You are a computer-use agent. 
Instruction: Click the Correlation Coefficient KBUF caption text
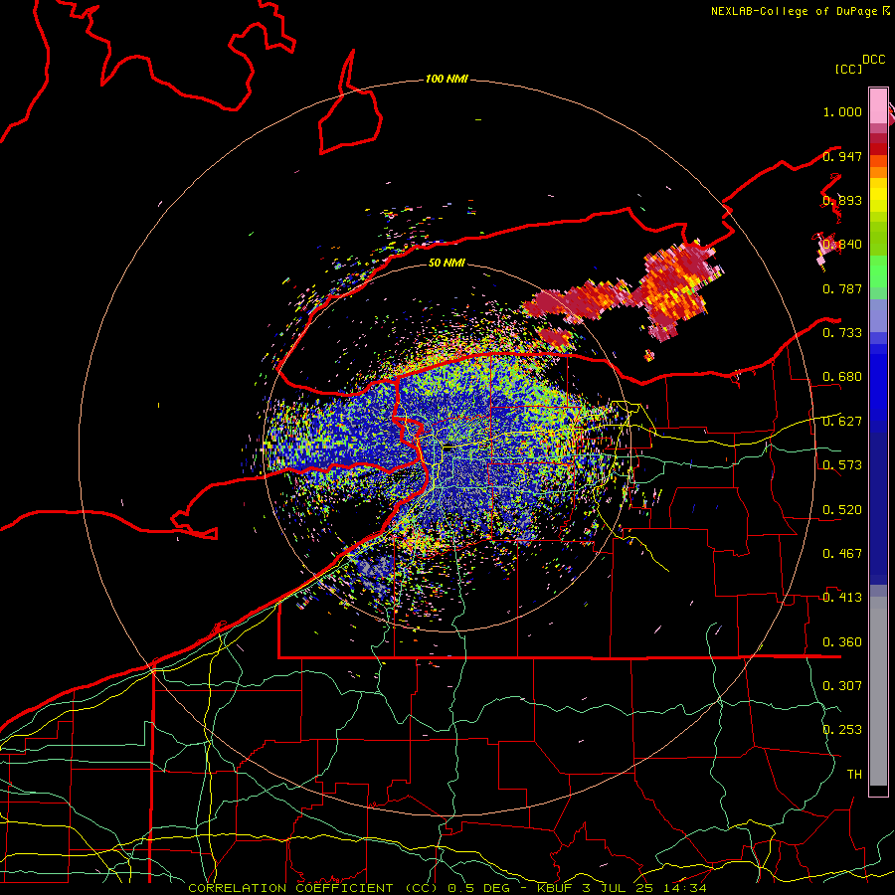point(447,888)
